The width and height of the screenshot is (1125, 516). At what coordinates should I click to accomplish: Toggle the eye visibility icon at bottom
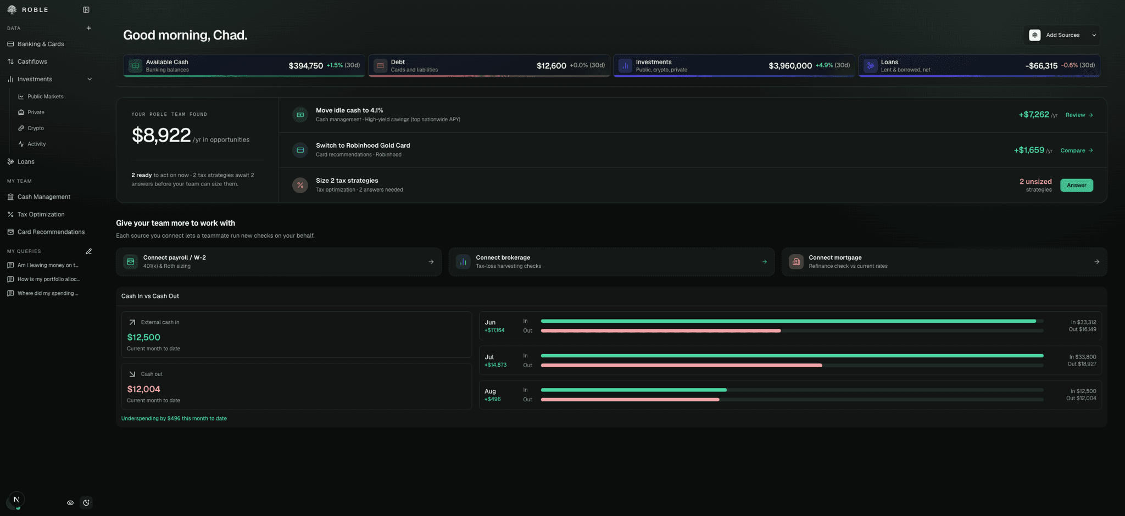[70, 503]
